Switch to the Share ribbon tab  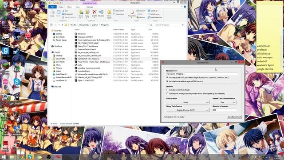coord(69,7)
